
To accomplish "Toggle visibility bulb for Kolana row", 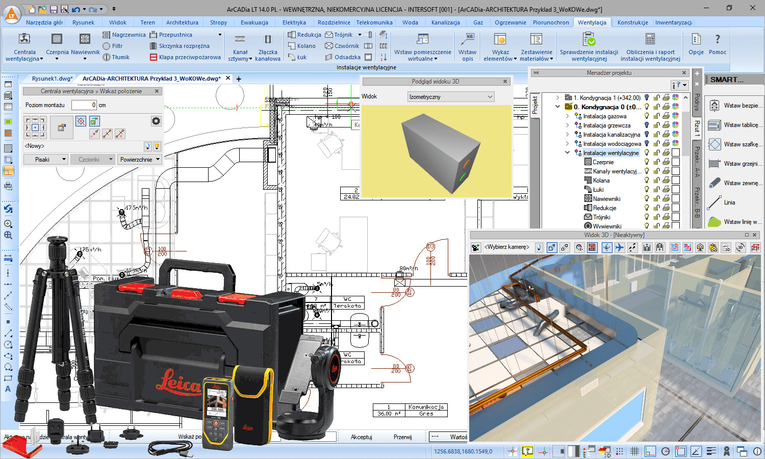I will [647, 181].
